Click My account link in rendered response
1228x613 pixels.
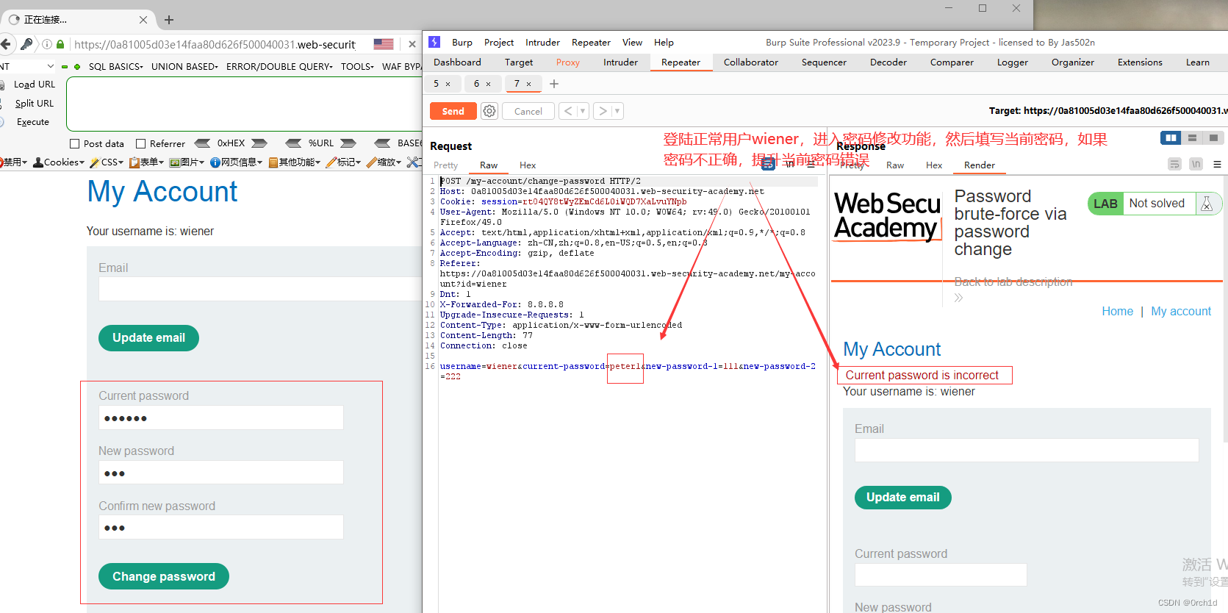point(1181,311)
